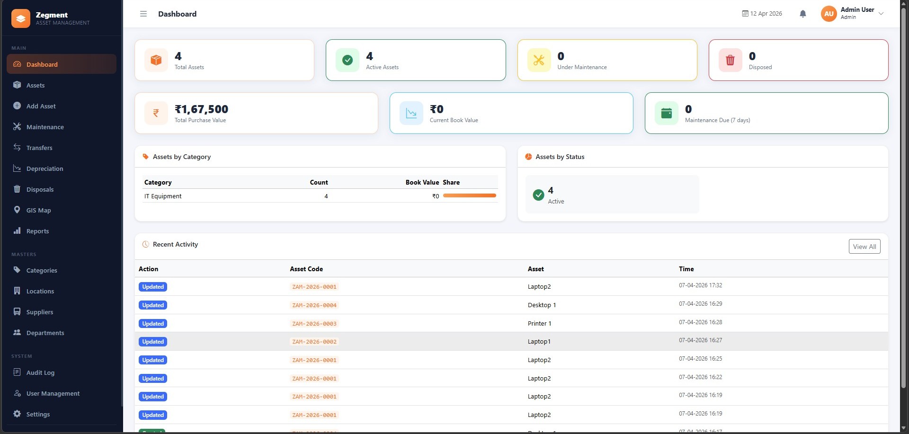Click the View All button
909x434 pixels.
point(864,247)
